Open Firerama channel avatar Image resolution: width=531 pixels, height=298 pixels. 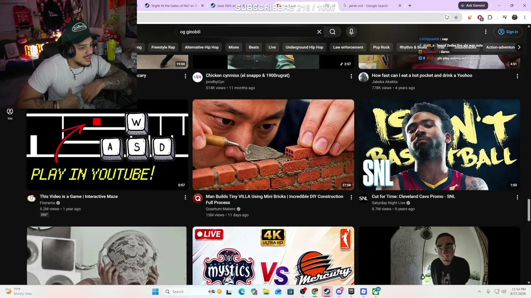click(x=32, y=198)
